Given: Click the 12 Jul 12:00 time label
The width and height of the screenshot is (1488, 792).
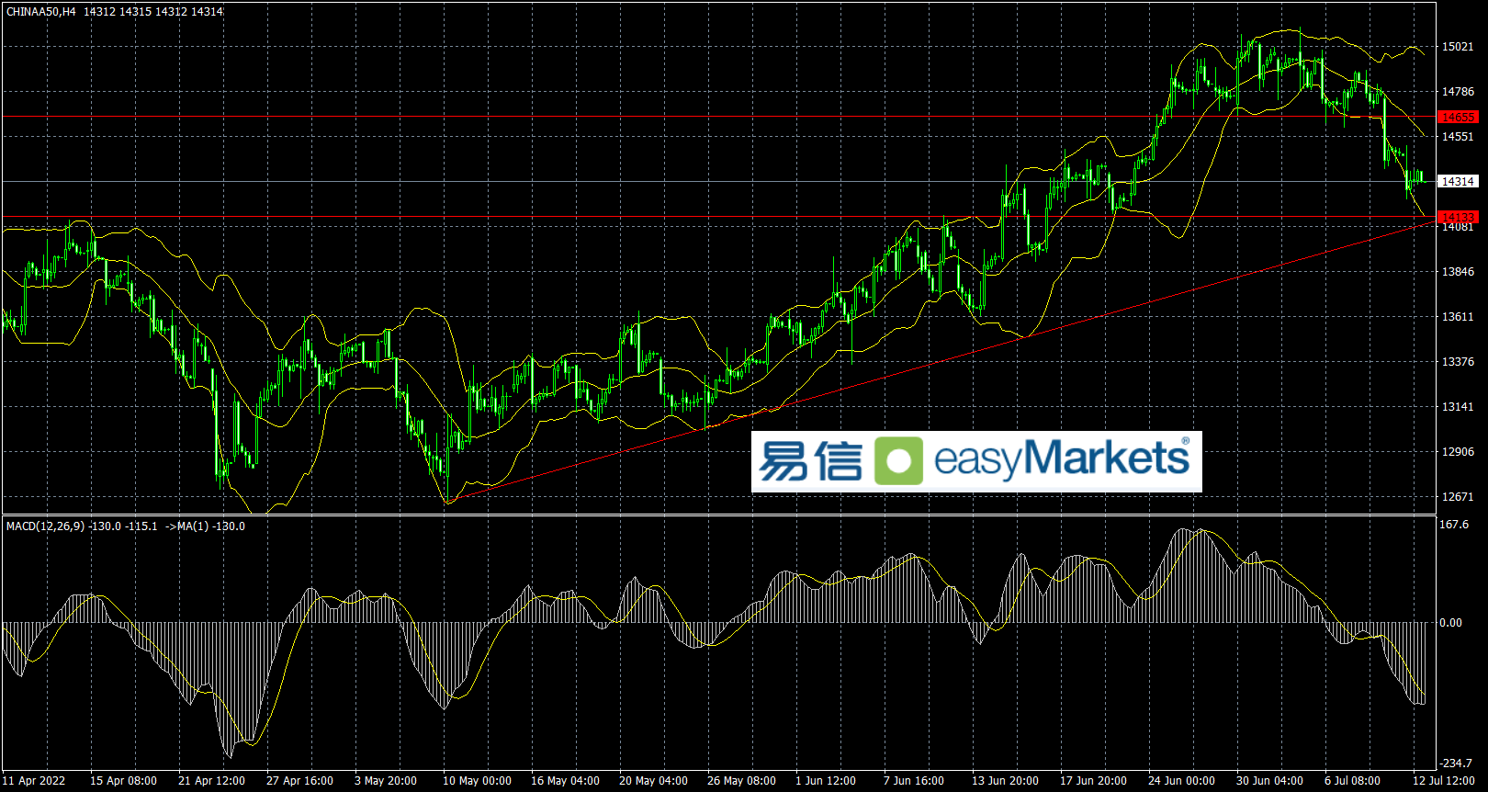Looking at the screenshot, I should click(x=1444, y=781).
